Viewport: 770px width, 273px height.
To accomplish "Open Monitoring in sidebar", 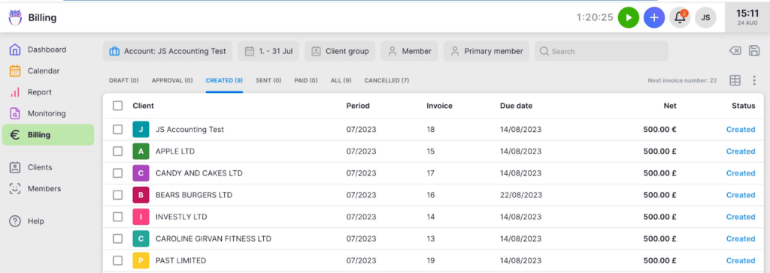I will pyautogui.click(x=47, y=113).
